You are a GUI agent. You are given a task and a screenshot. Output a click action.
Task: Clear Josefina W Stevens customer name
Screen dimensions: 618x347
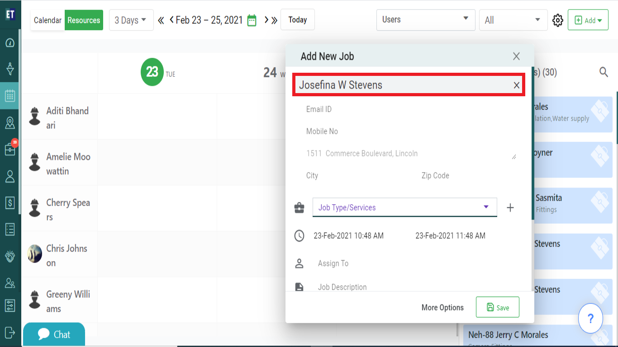pyautogui.click(x=516, y=85)
